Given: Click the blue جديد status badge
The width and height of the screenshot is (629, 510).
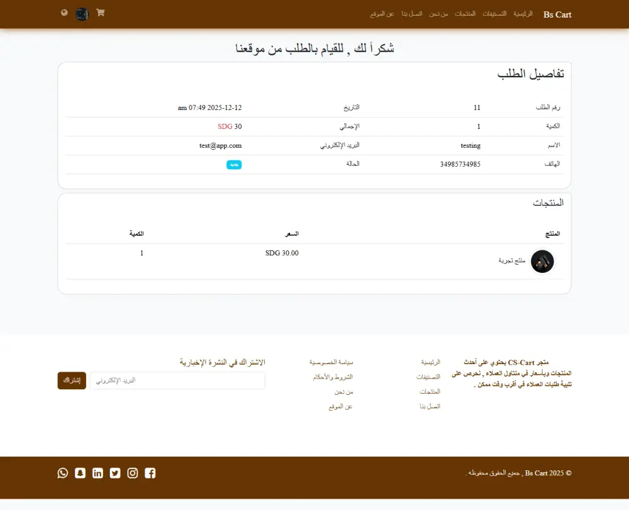Looking at the screenshot, I should point(234,164).
